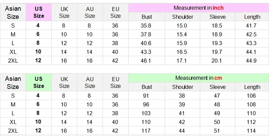Click the Asian Size header in top table
Image resolution: width=269 pixels, height=137 pixels.
click(13, 12)
